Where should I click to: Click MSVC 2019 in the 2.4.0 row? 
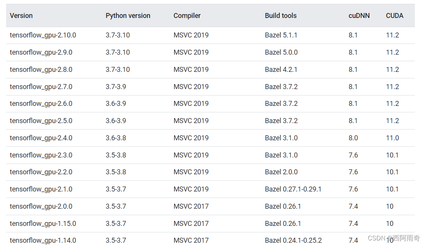click(x=191, y=138)
